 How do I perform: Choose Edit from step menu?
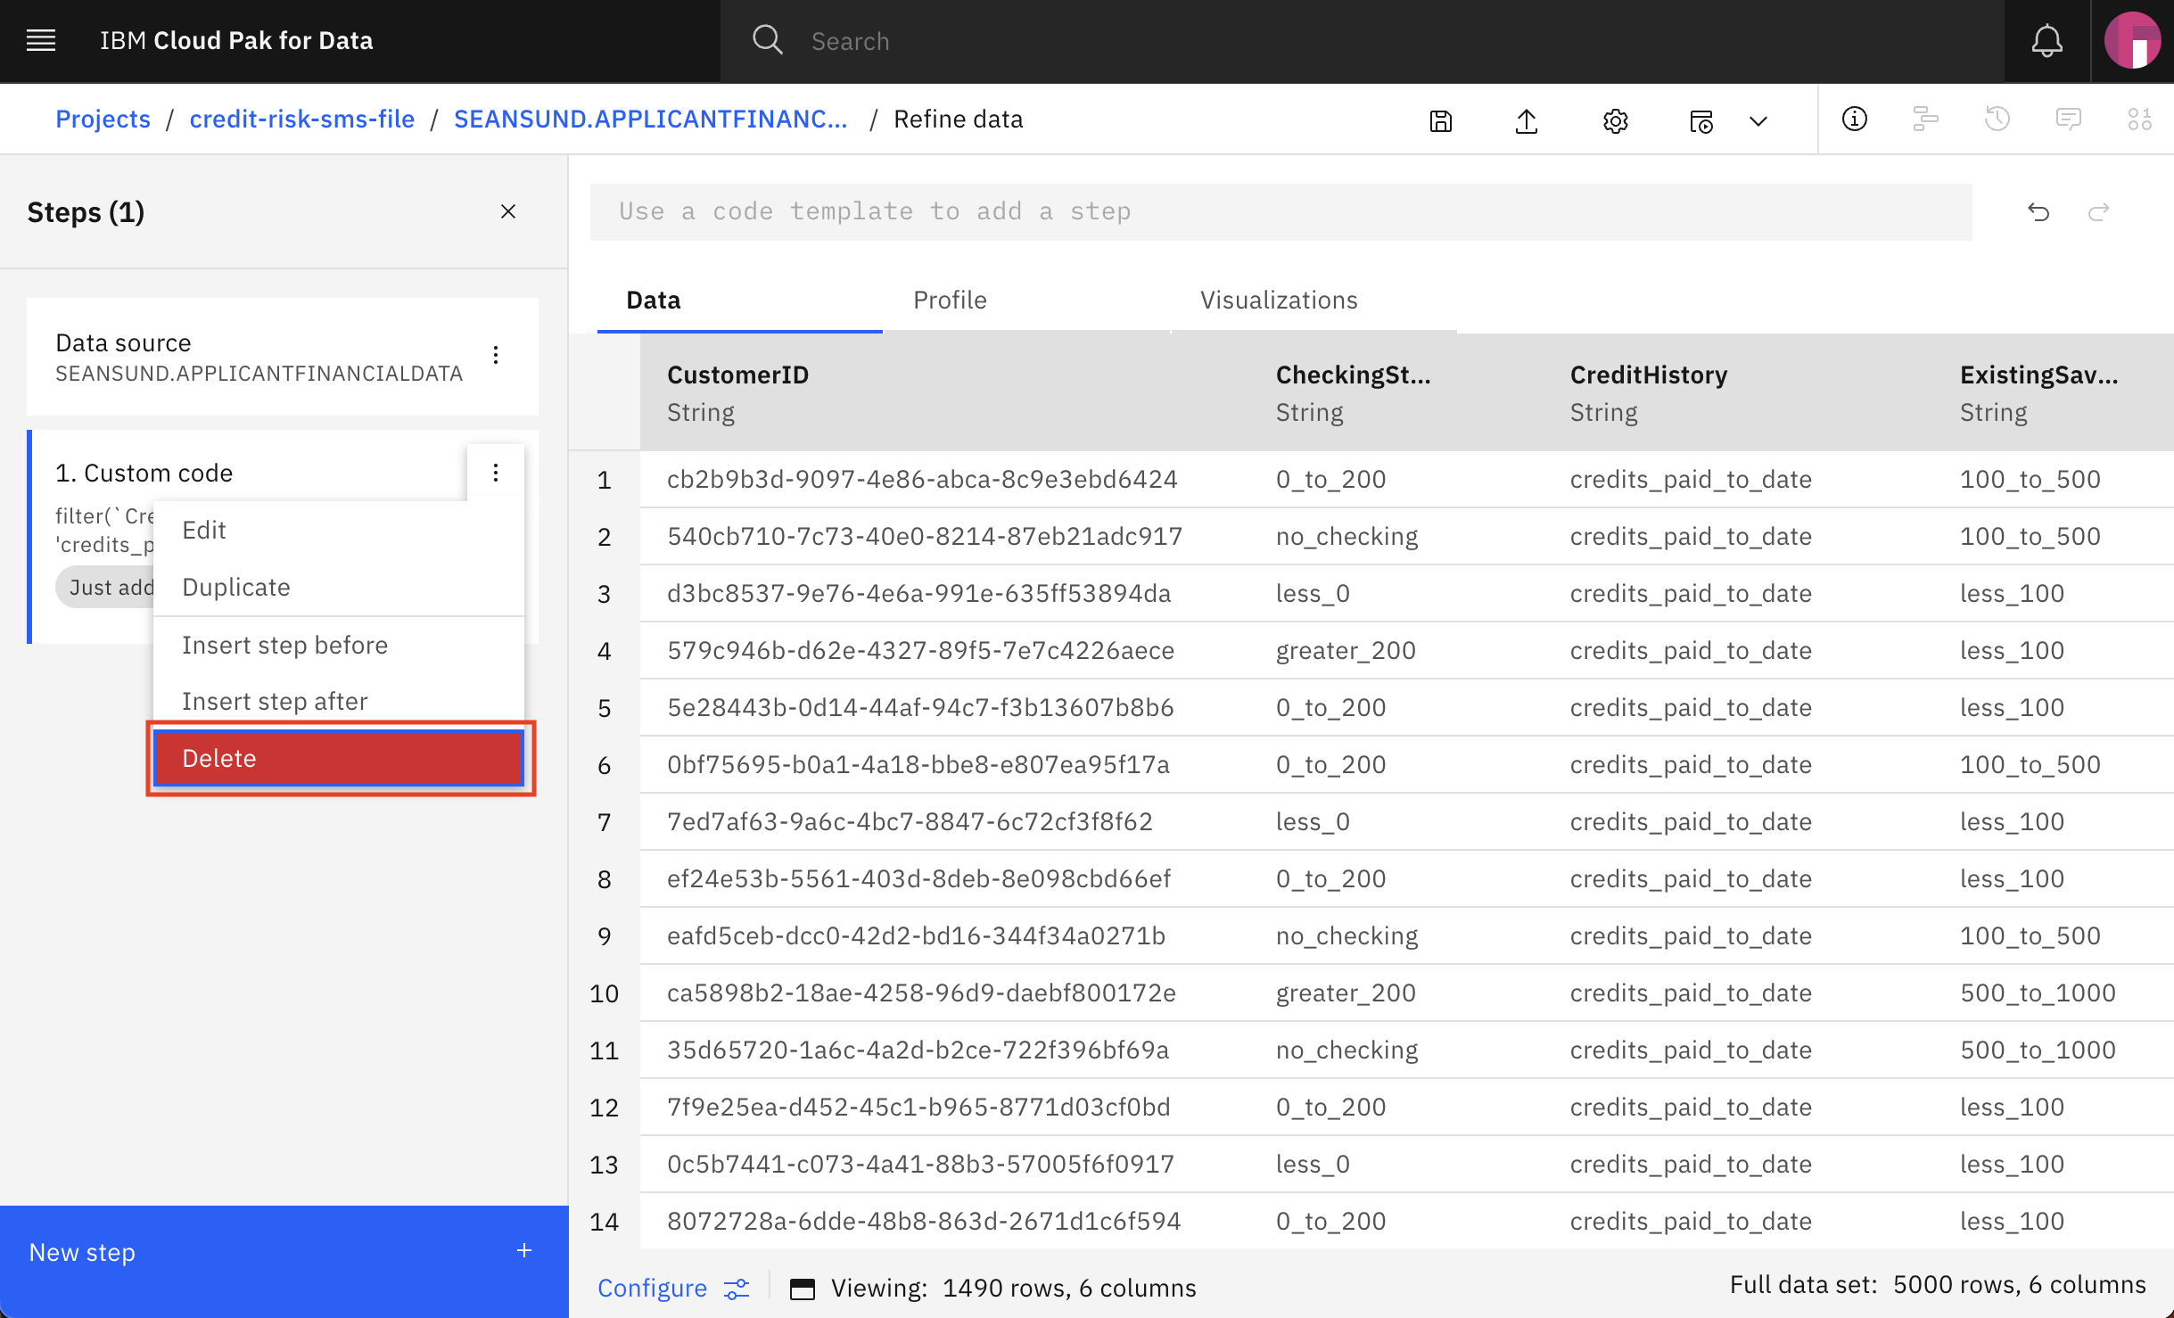tap(339, 530)
